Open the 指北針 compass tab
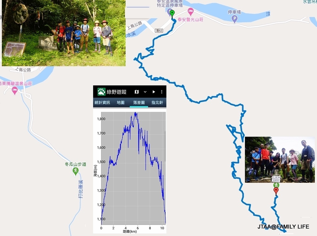 coord(157,103)
